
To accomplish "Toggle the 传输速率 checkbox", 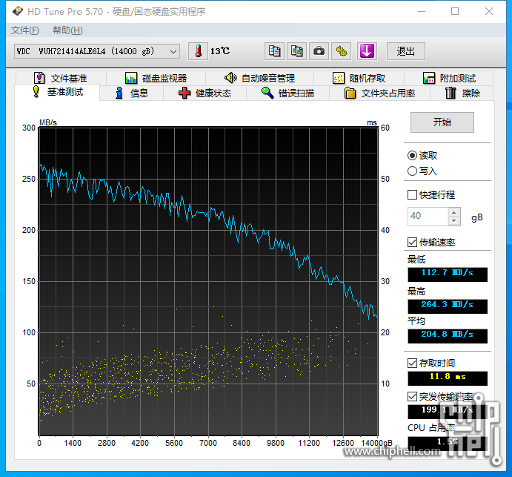I will pyautogui.click(x=413, y=243).
